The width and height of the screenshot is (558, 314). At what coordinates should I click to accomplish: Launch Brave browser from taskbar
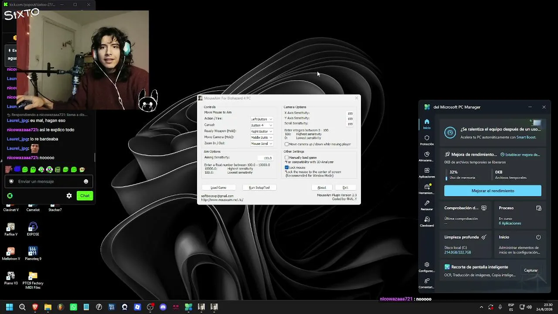pos(35,307)
